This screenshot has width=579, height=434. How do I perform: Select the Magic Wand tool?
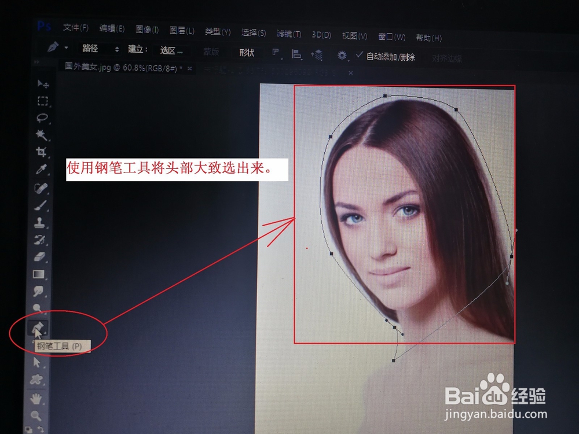tap(41, 135)
